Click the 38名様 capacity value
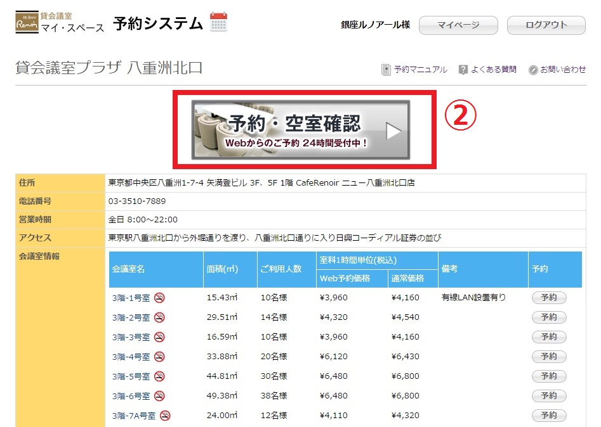Viewport: 601px width, 427px height. pyautogui.click(x=274, y=395)
